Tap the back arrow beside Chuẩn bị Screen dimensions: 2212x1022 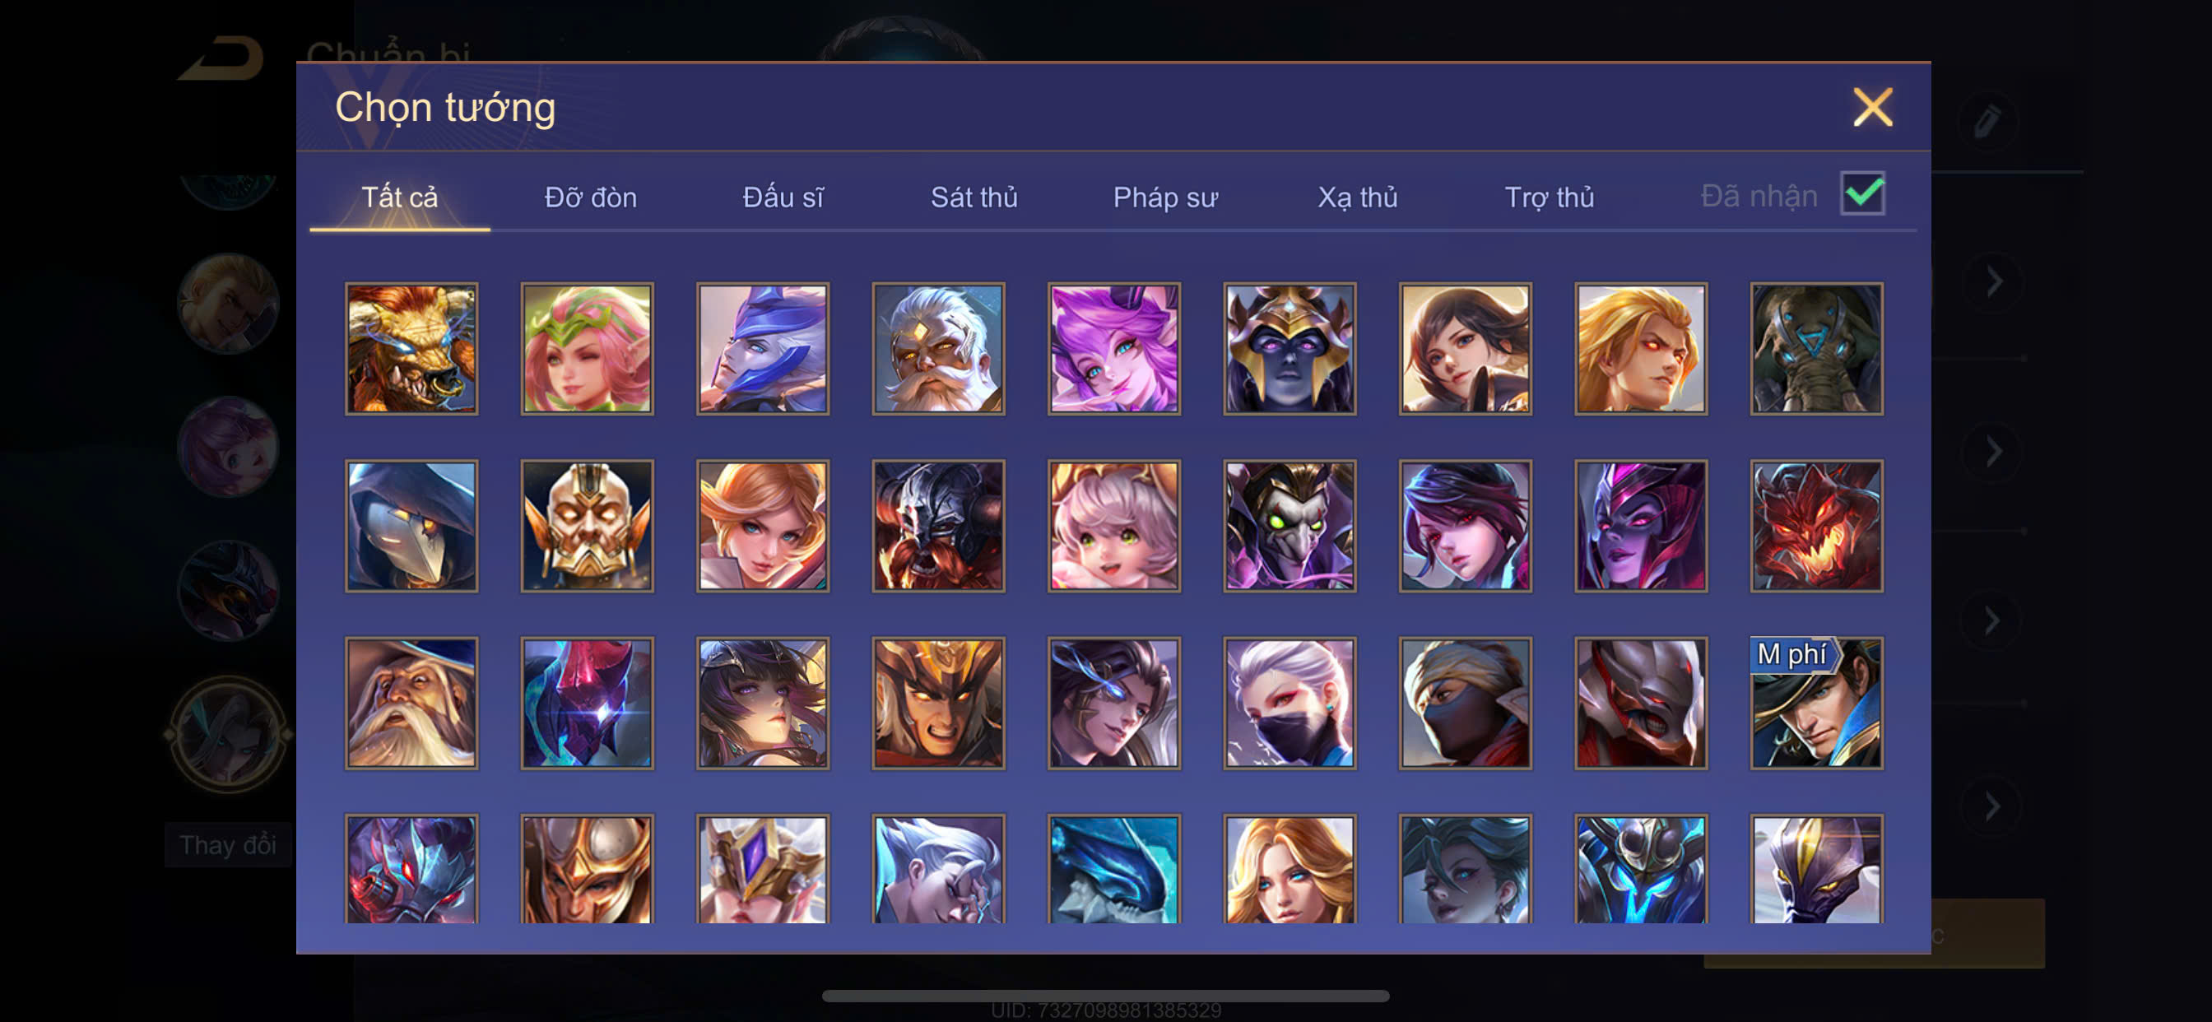[x=221, y=58]
